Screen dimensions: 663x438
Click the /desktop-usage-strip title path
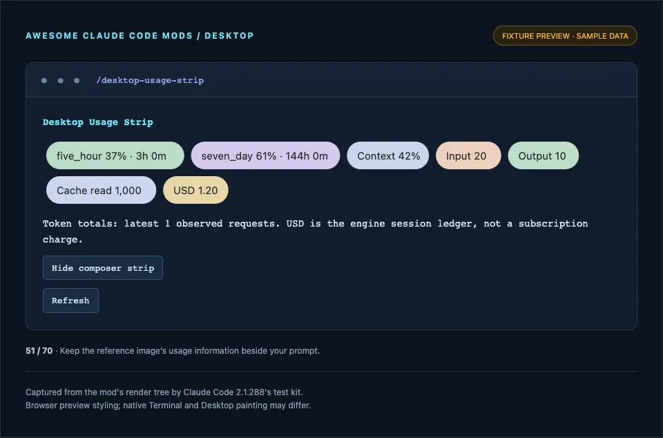[150, 80]
